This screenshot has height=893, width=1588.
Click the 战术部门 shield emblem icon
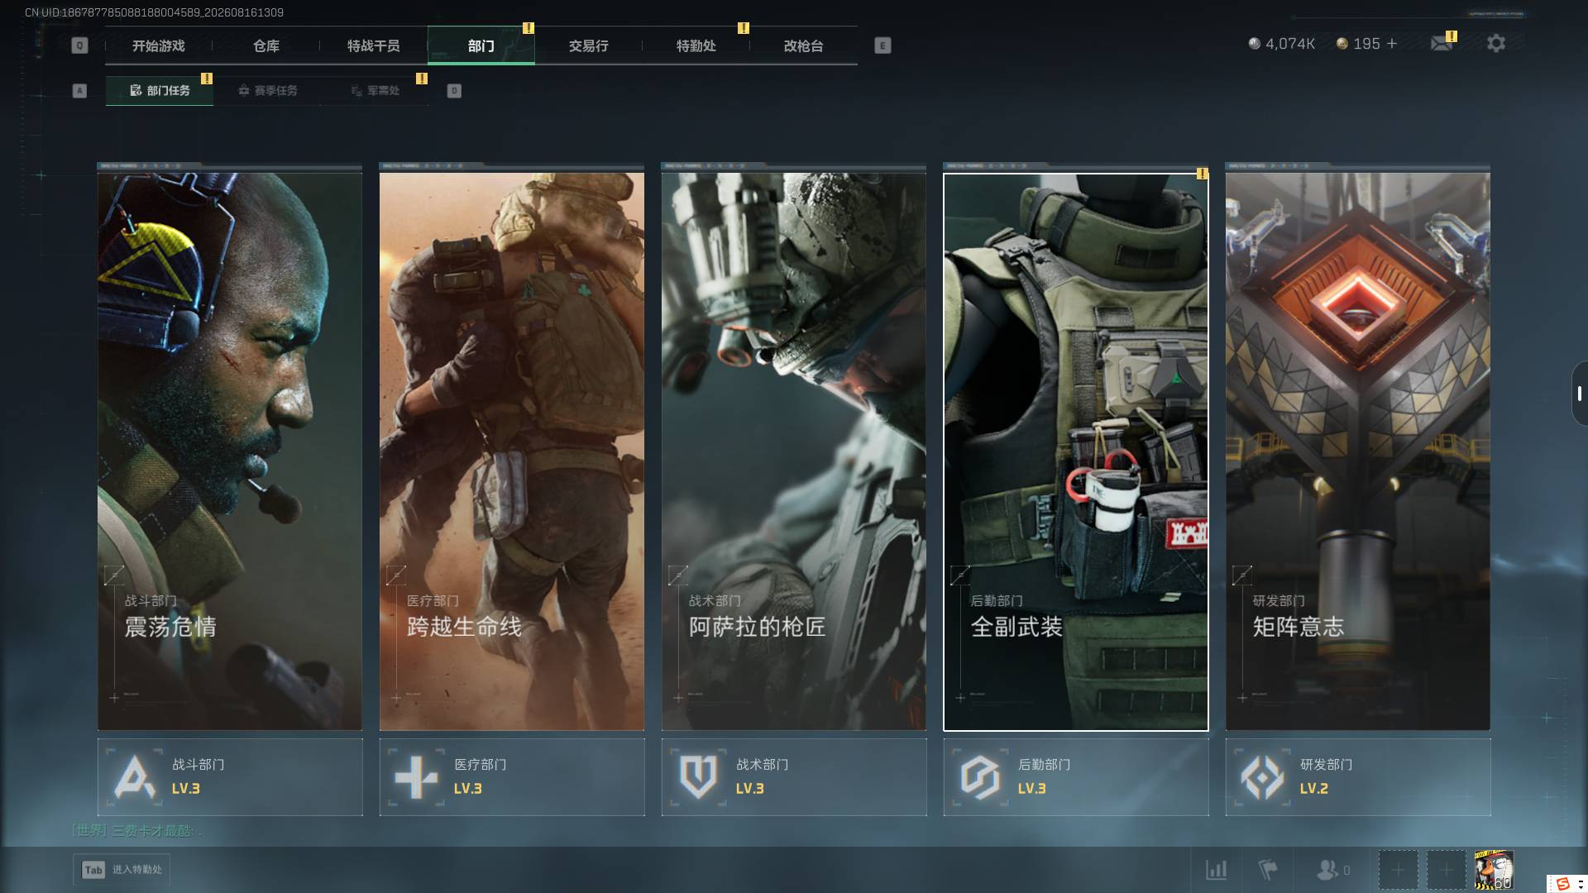[698, 777]
